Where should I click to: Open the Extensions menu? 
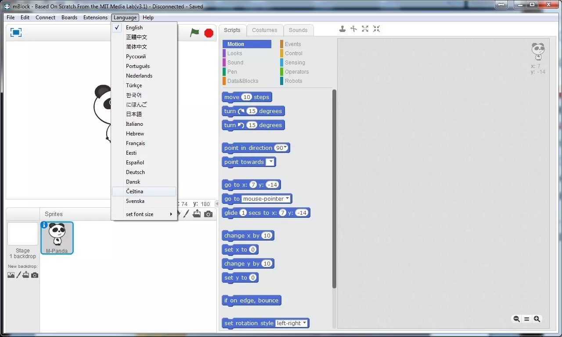pos(95,18)
